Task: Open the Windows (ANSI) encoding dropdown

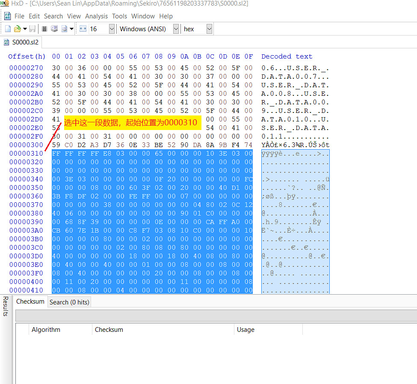Action: point(176,29)
